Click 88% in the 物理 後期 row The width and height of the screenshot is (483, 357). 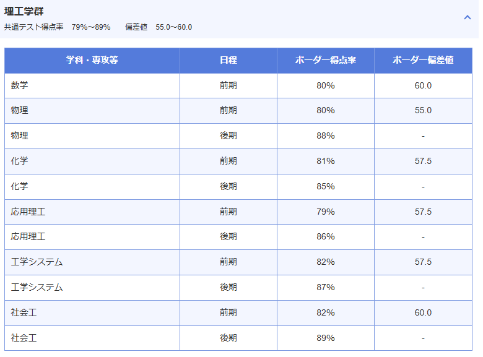326,135
